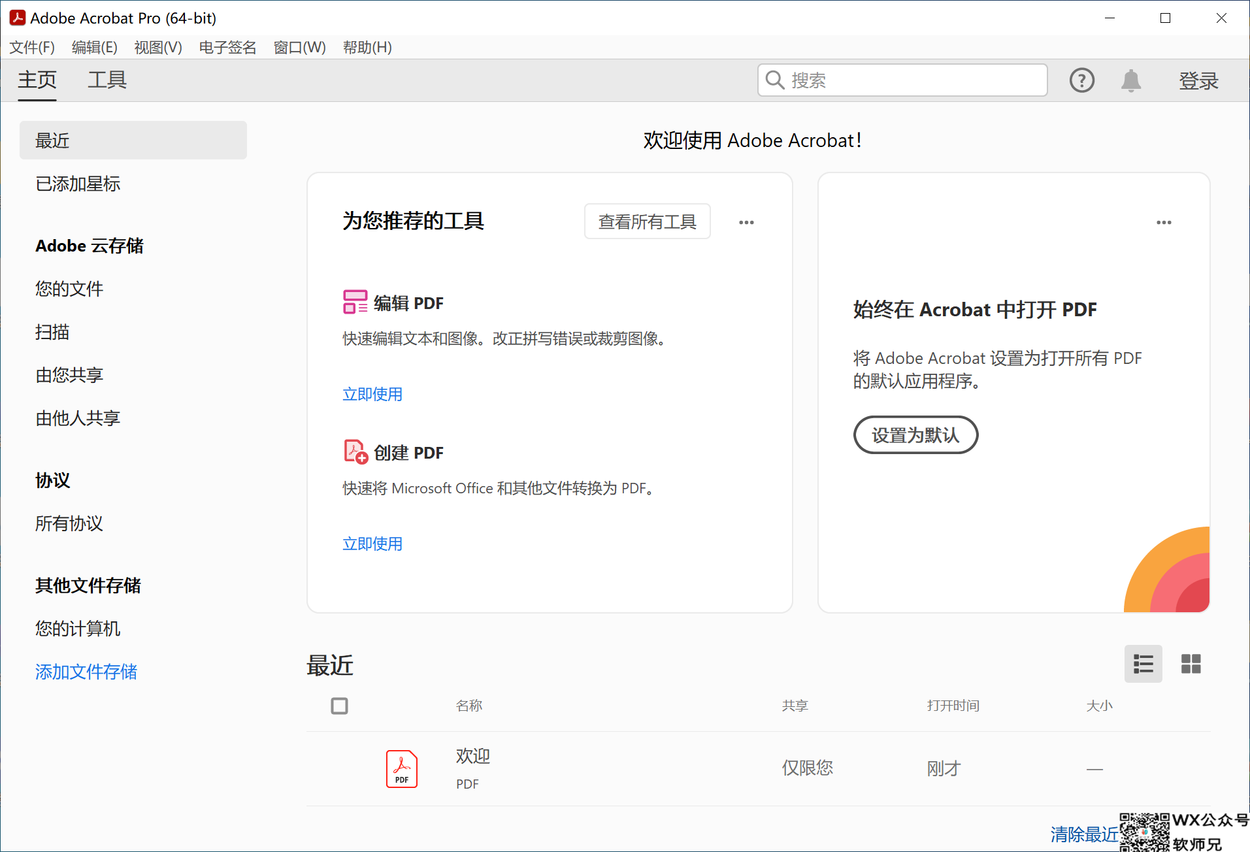Image resolution: width=1250 pixels, height=852 pixels.
Task: Open the notifications bell
Action: [1131, 80]
